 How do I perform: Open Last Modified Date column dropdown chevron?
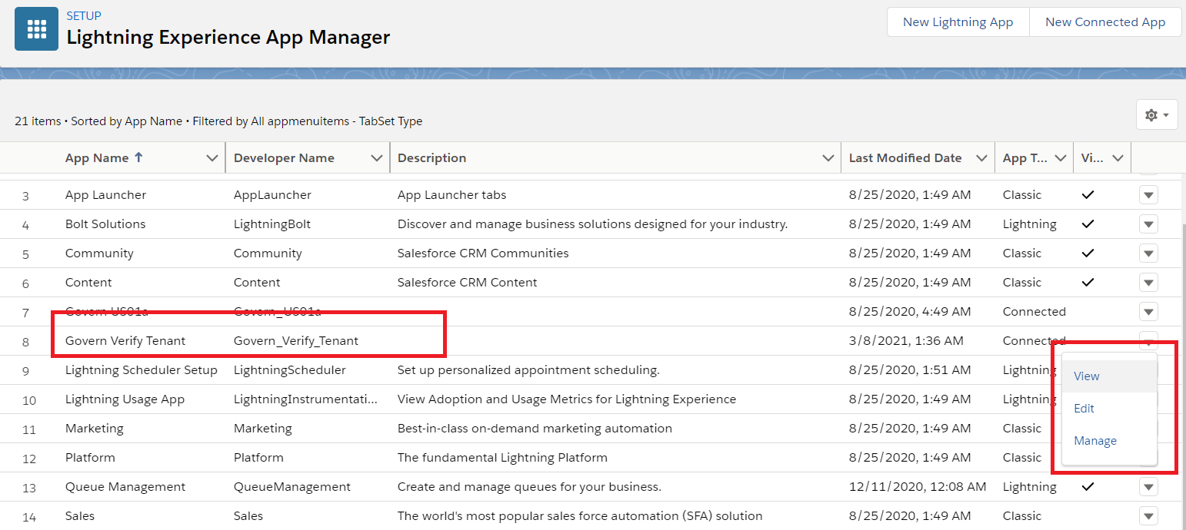981,158
